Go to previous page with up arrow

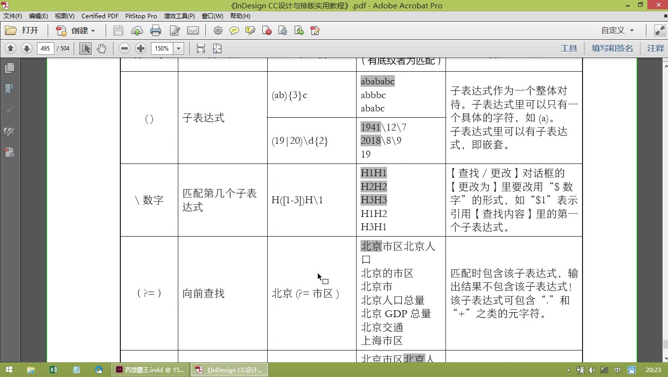tap(11, 48)
